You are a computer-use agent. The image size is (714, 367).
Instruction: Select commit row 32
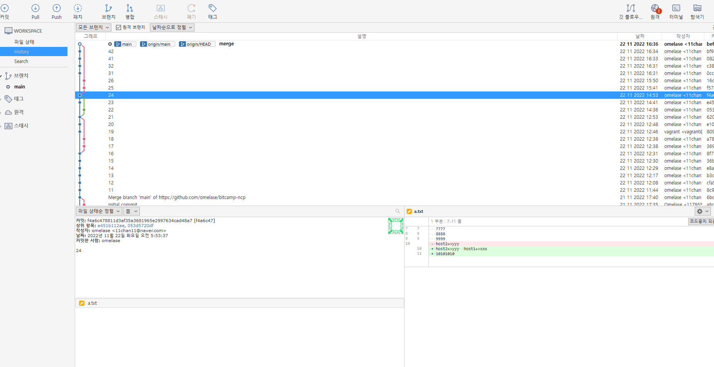tap(395, 66)
